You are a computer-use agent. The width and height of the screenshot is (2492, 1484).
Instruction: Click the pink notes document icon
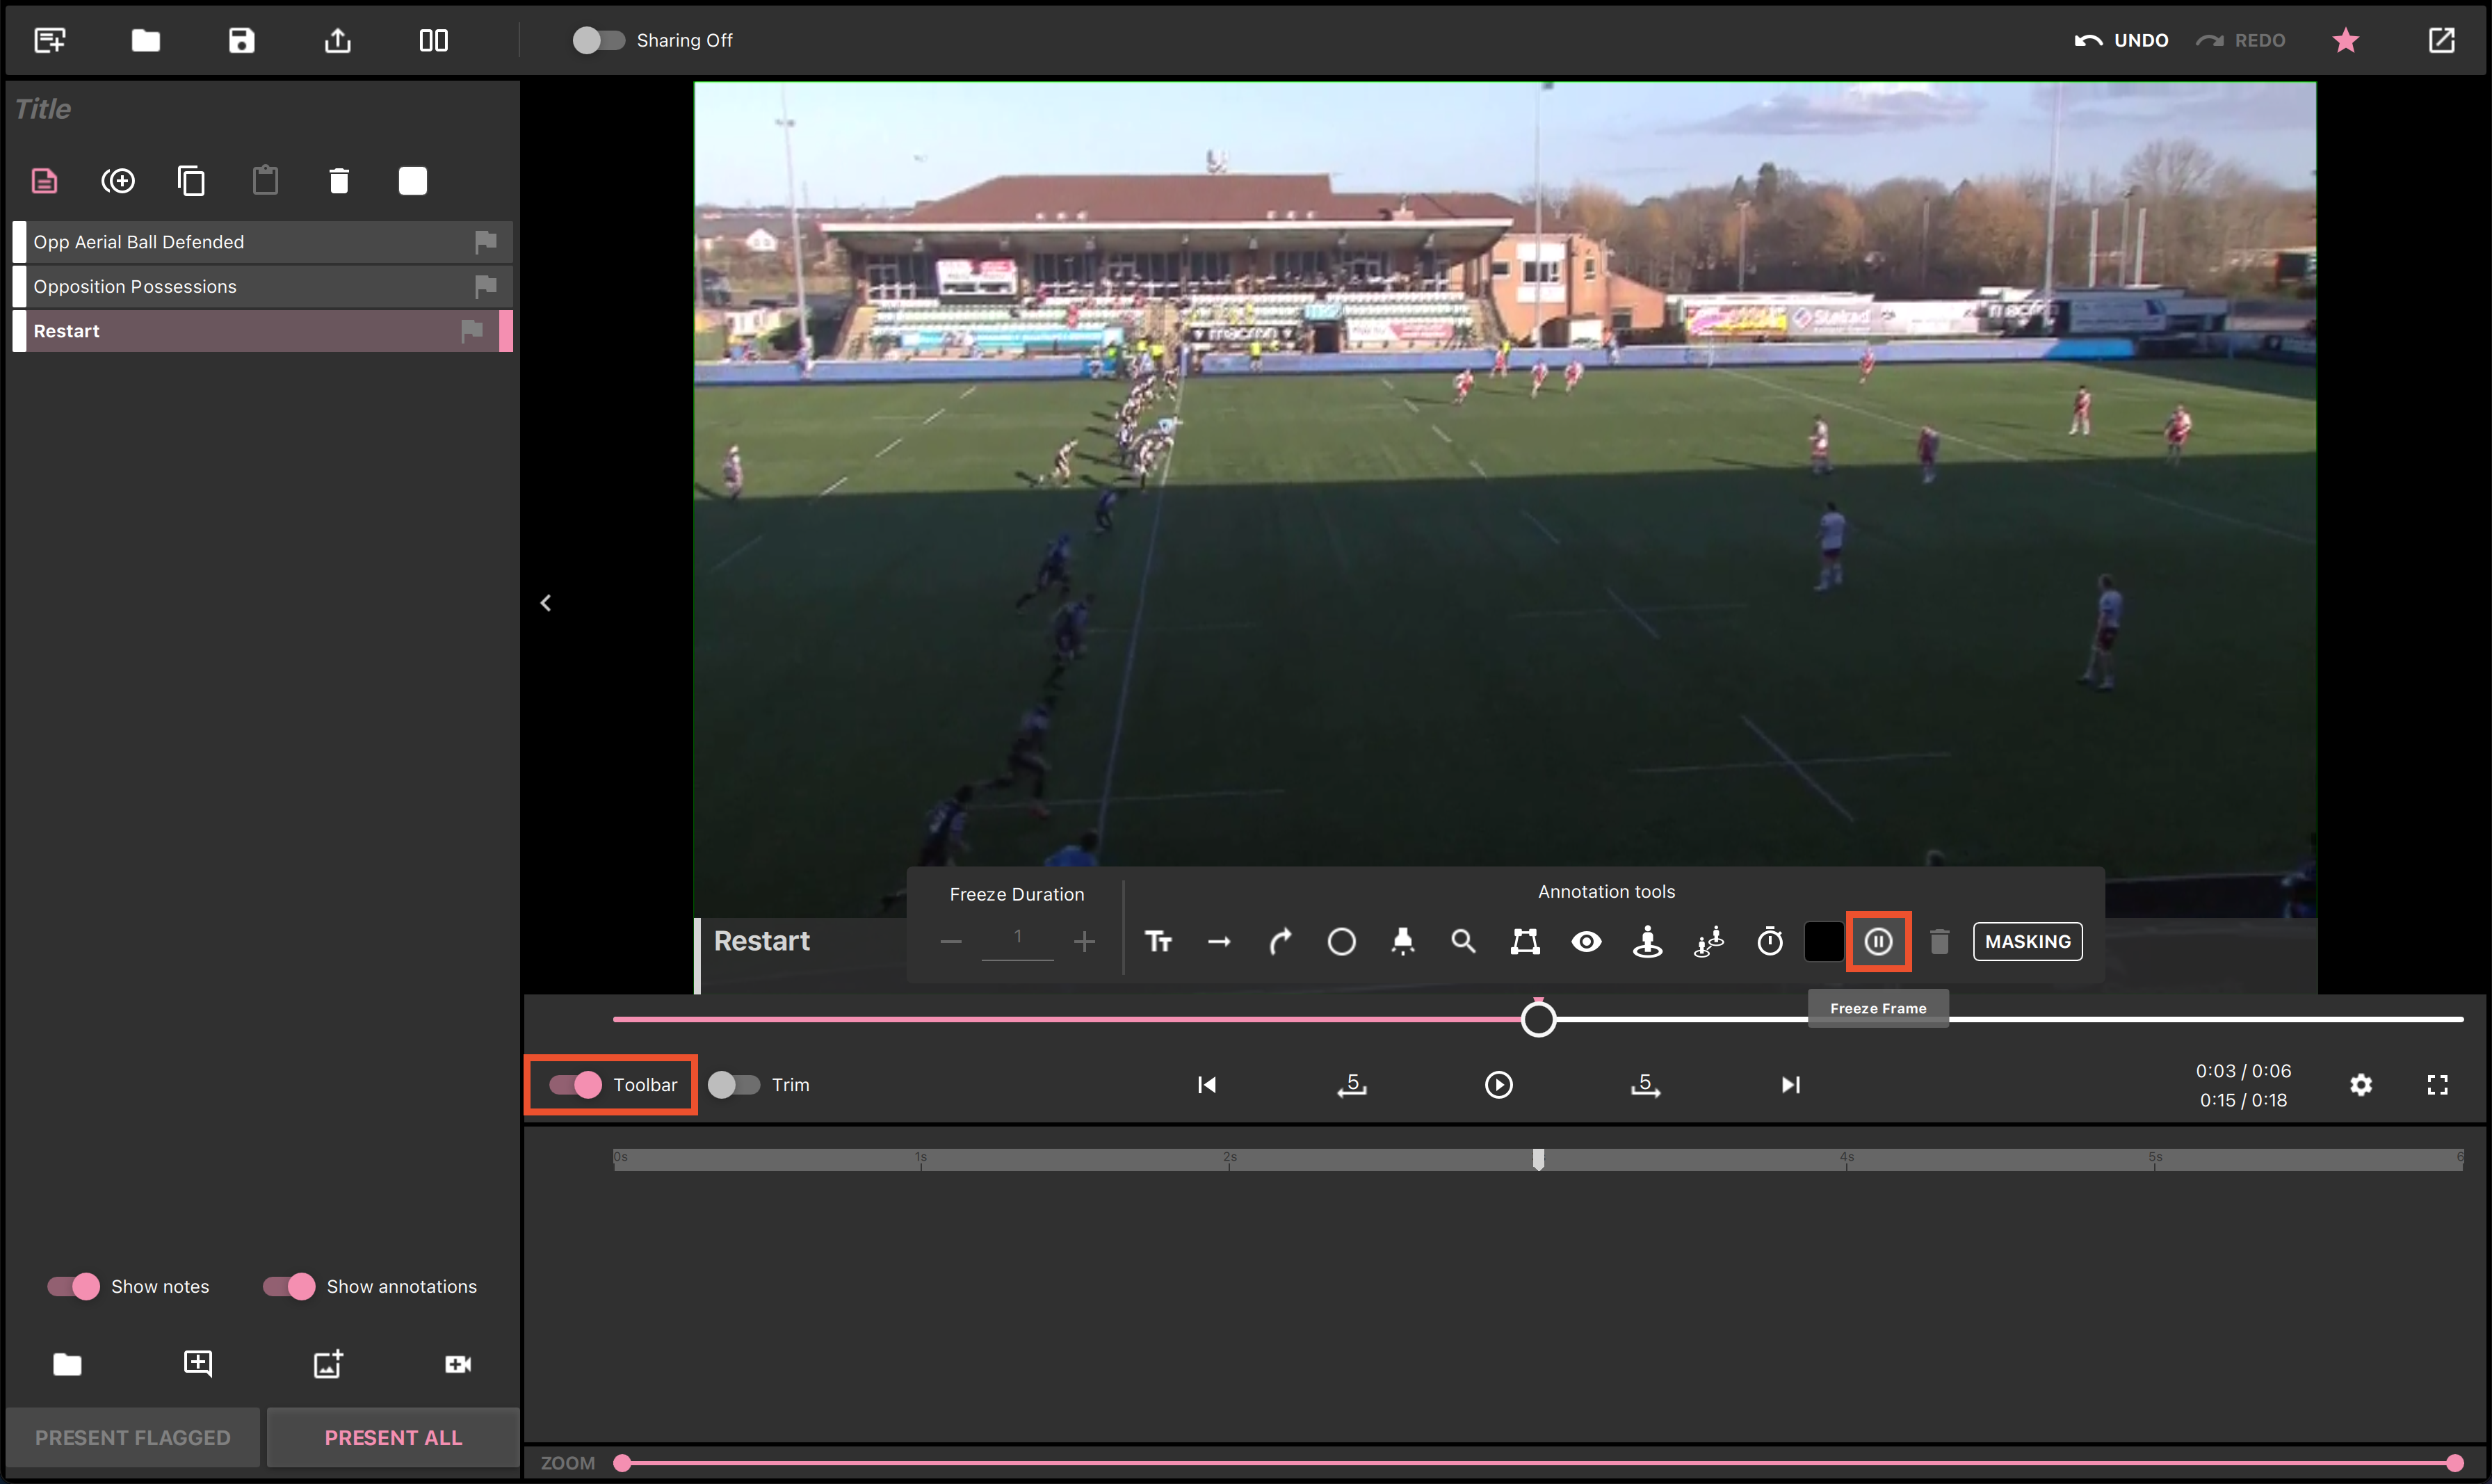pos(44,181)
